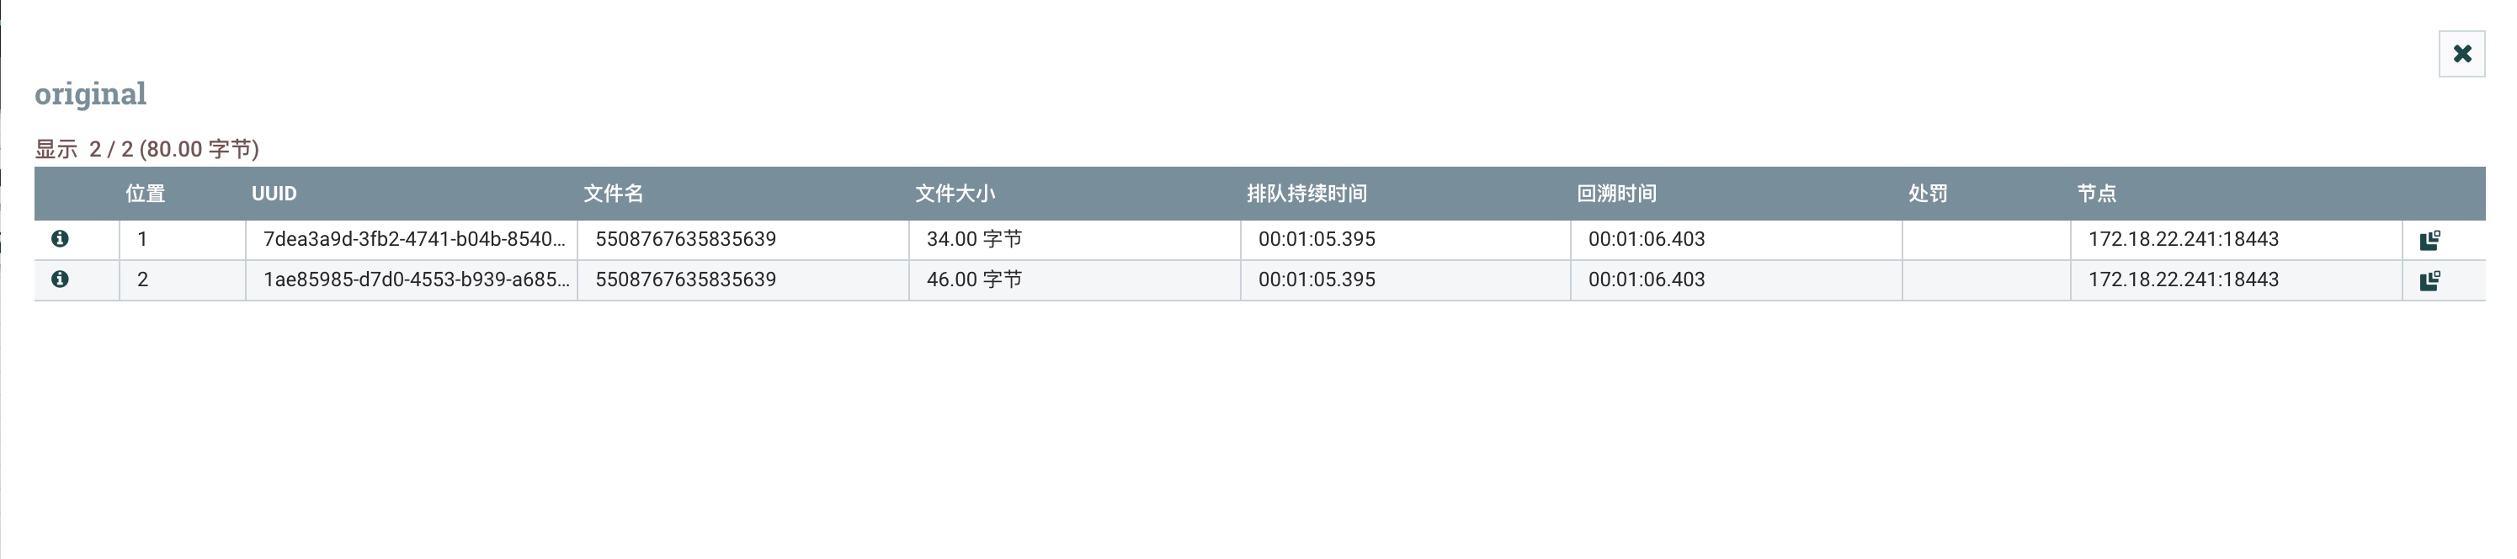2517x559 pixels.
Task: Click the 显示 2 / 2 summary text
Action: tap(146, 150)
